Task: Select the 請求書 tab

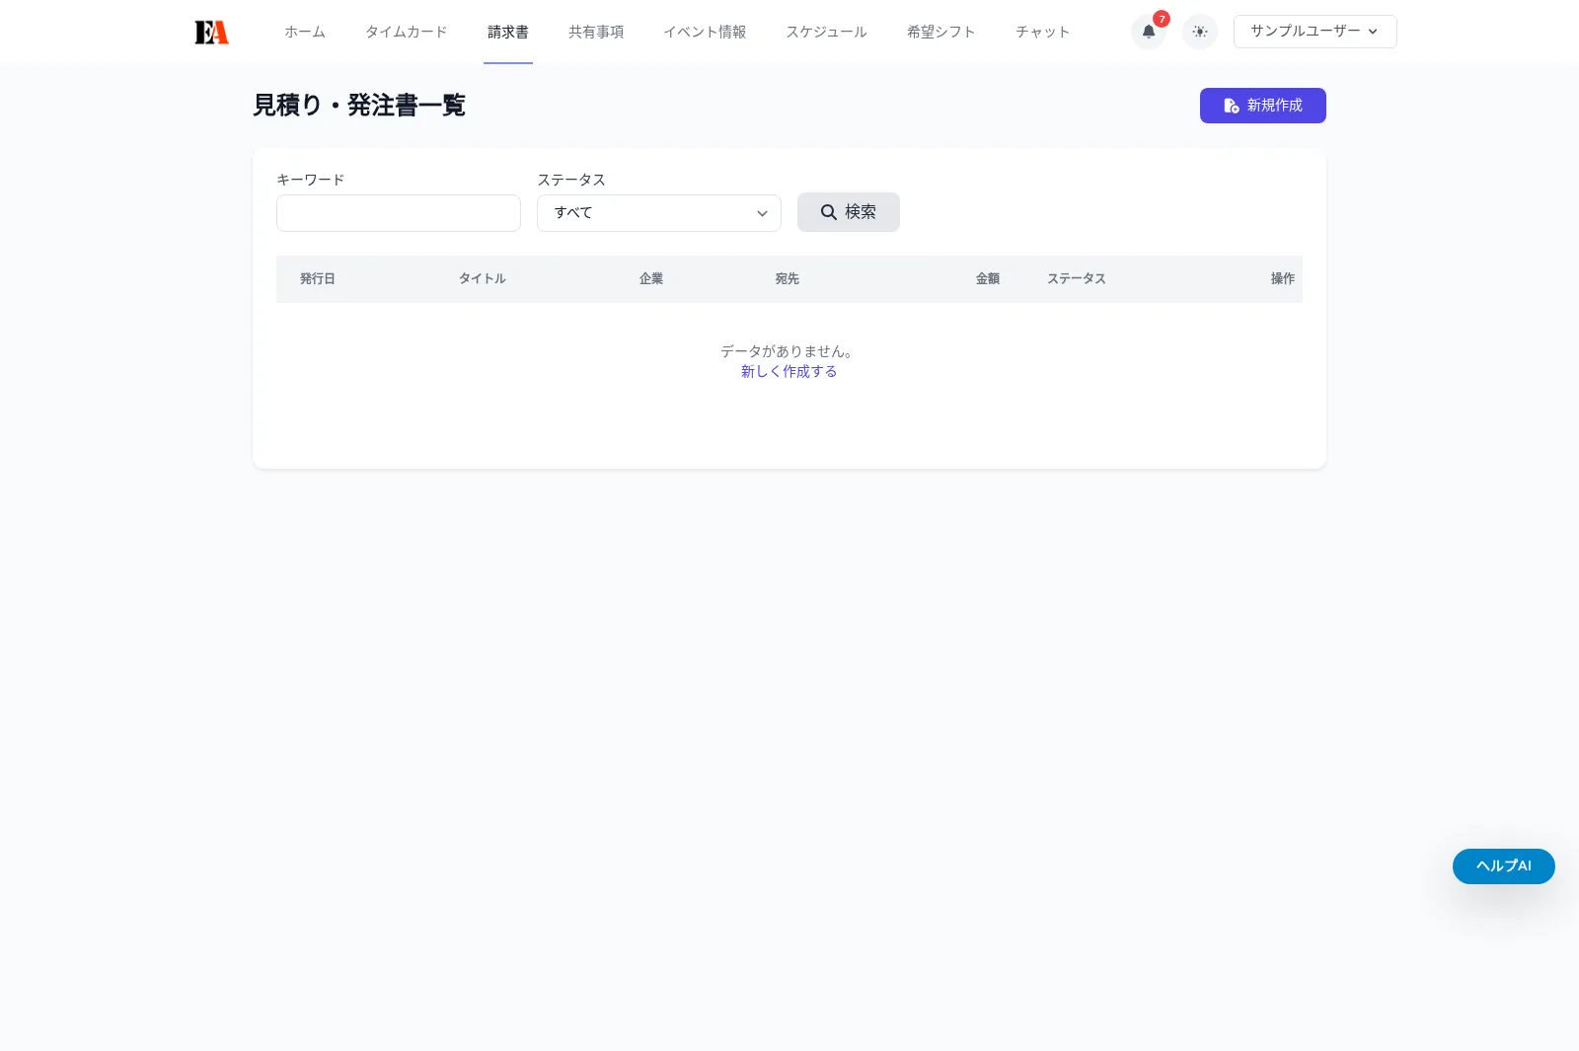Action: tap(507, 31)
